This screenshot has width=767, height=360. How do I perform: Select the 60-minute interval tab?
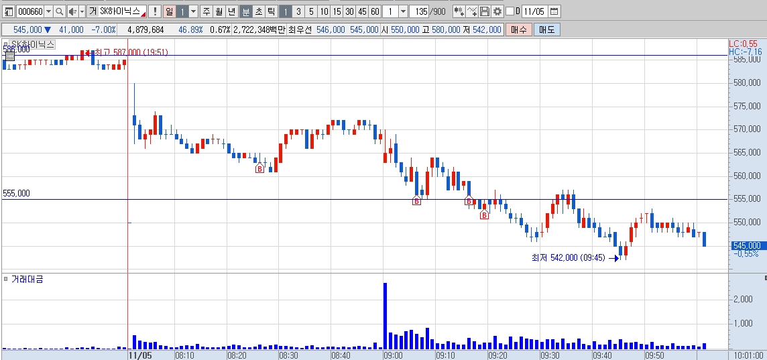pos(375,11)
